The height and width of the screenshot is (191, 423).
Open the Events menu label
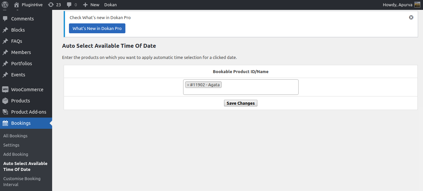[x=18, y=75]
